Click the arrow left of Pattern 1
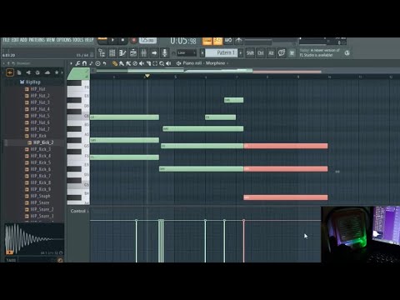This screenshot has width=400, height=300. (202, 52)
